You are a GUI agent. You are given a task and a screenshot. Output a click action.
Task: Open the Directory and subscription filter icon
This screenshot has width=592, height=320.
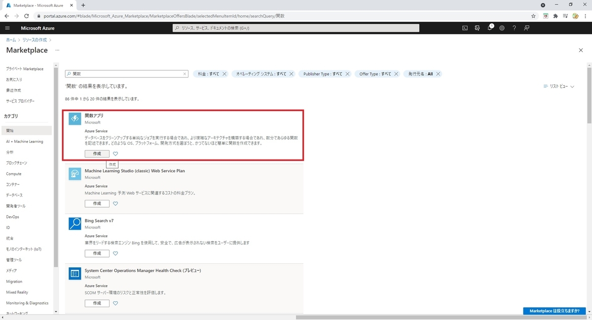[477, 28]
